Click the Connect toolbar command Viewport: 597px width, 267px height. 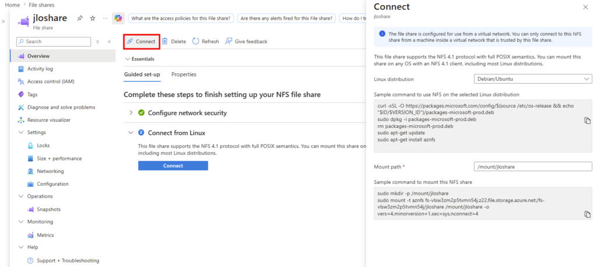[141, 41]
